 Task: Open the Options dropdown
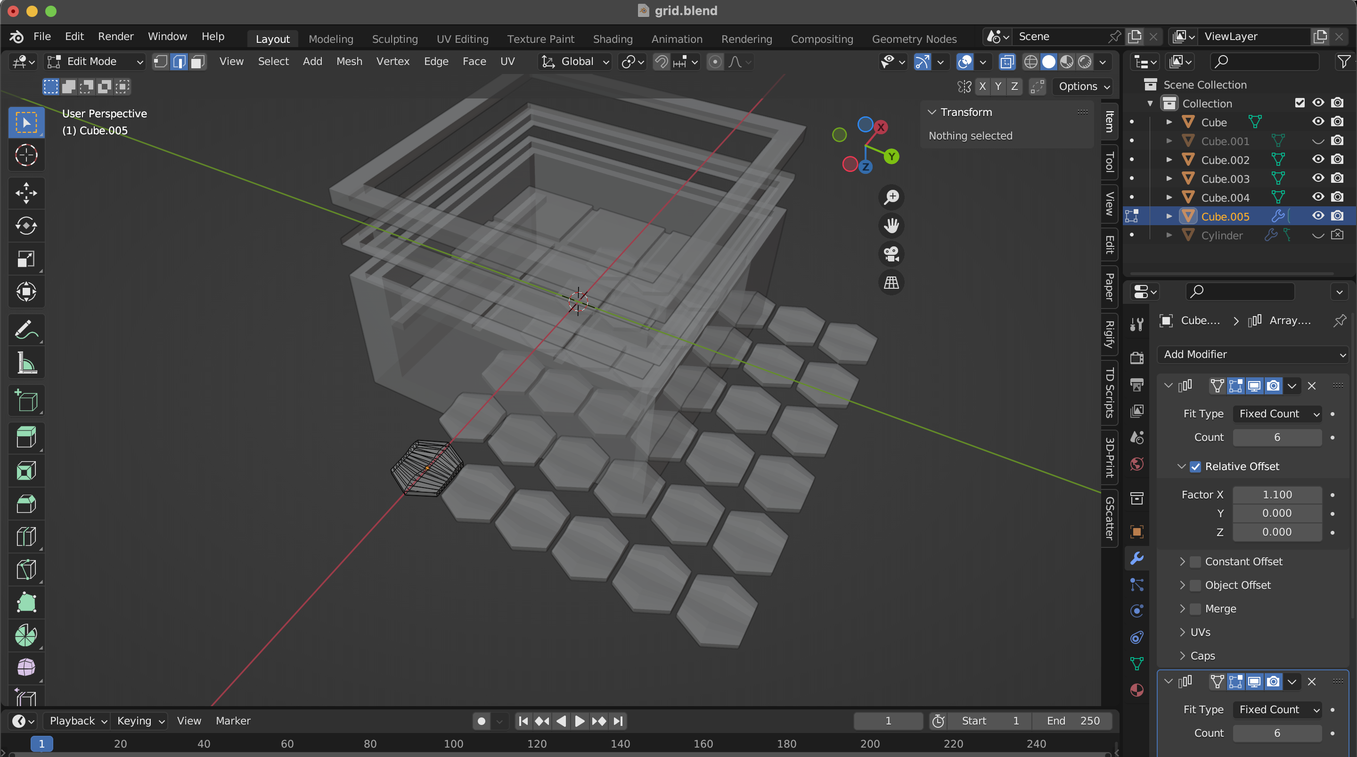[1084, 86]
